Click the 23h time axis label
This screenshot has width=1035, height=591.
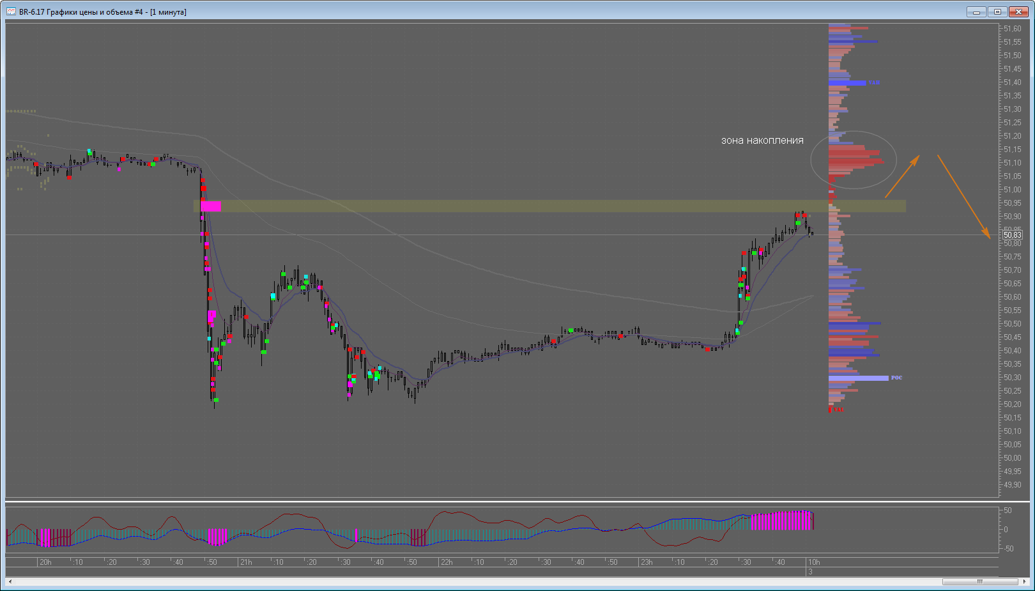click(x=647, y=562)
